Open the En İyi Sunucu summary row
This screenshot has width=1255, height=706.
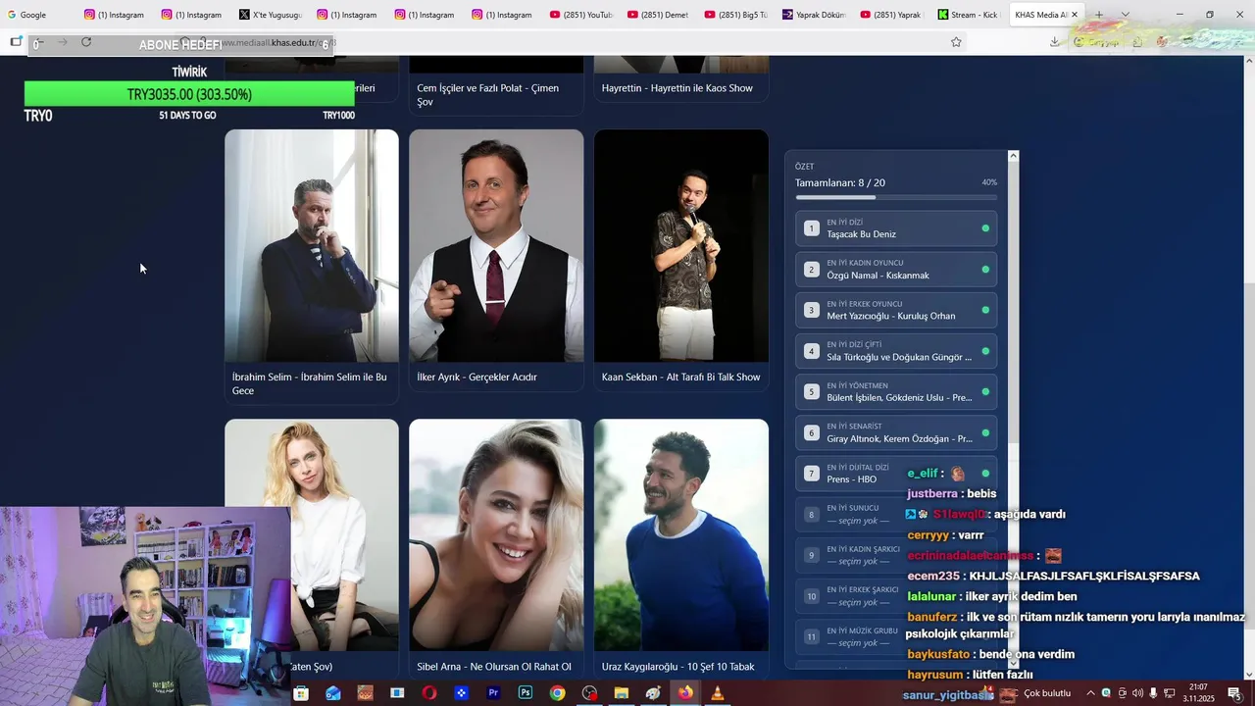[x=896, y=514]
